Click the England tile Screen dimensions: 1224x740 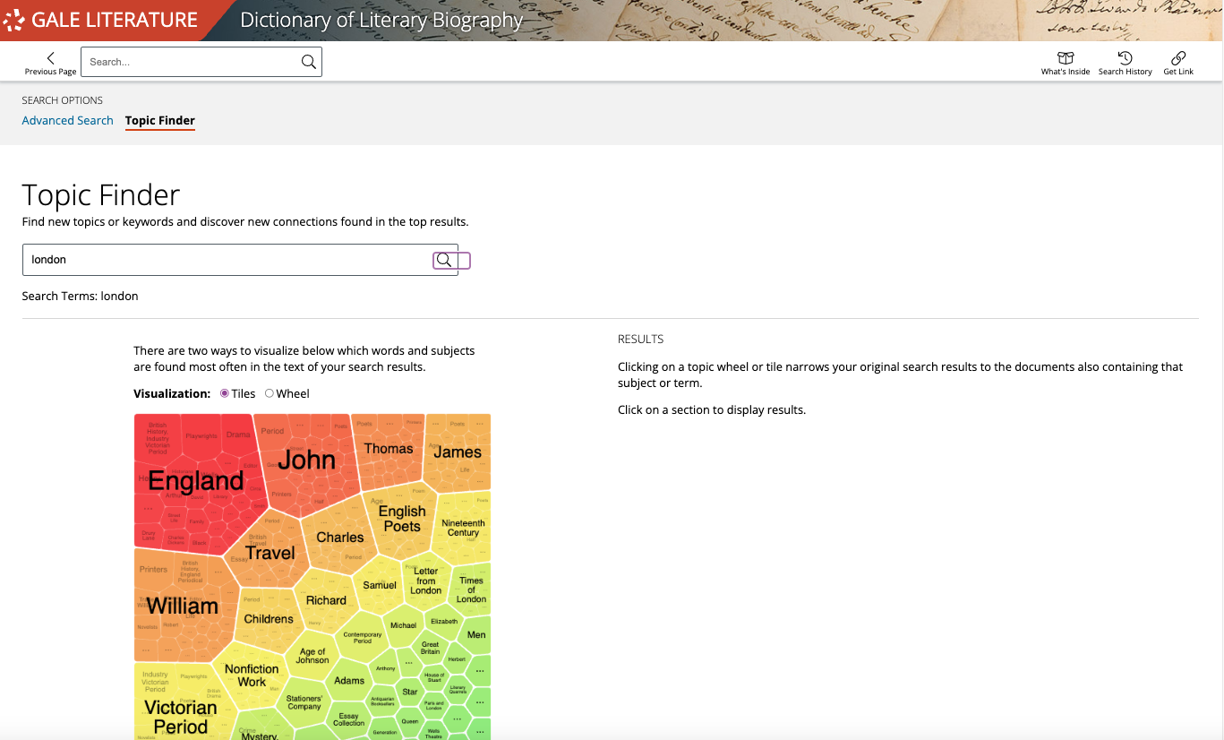pyautogui.click(x=196, y=481)
